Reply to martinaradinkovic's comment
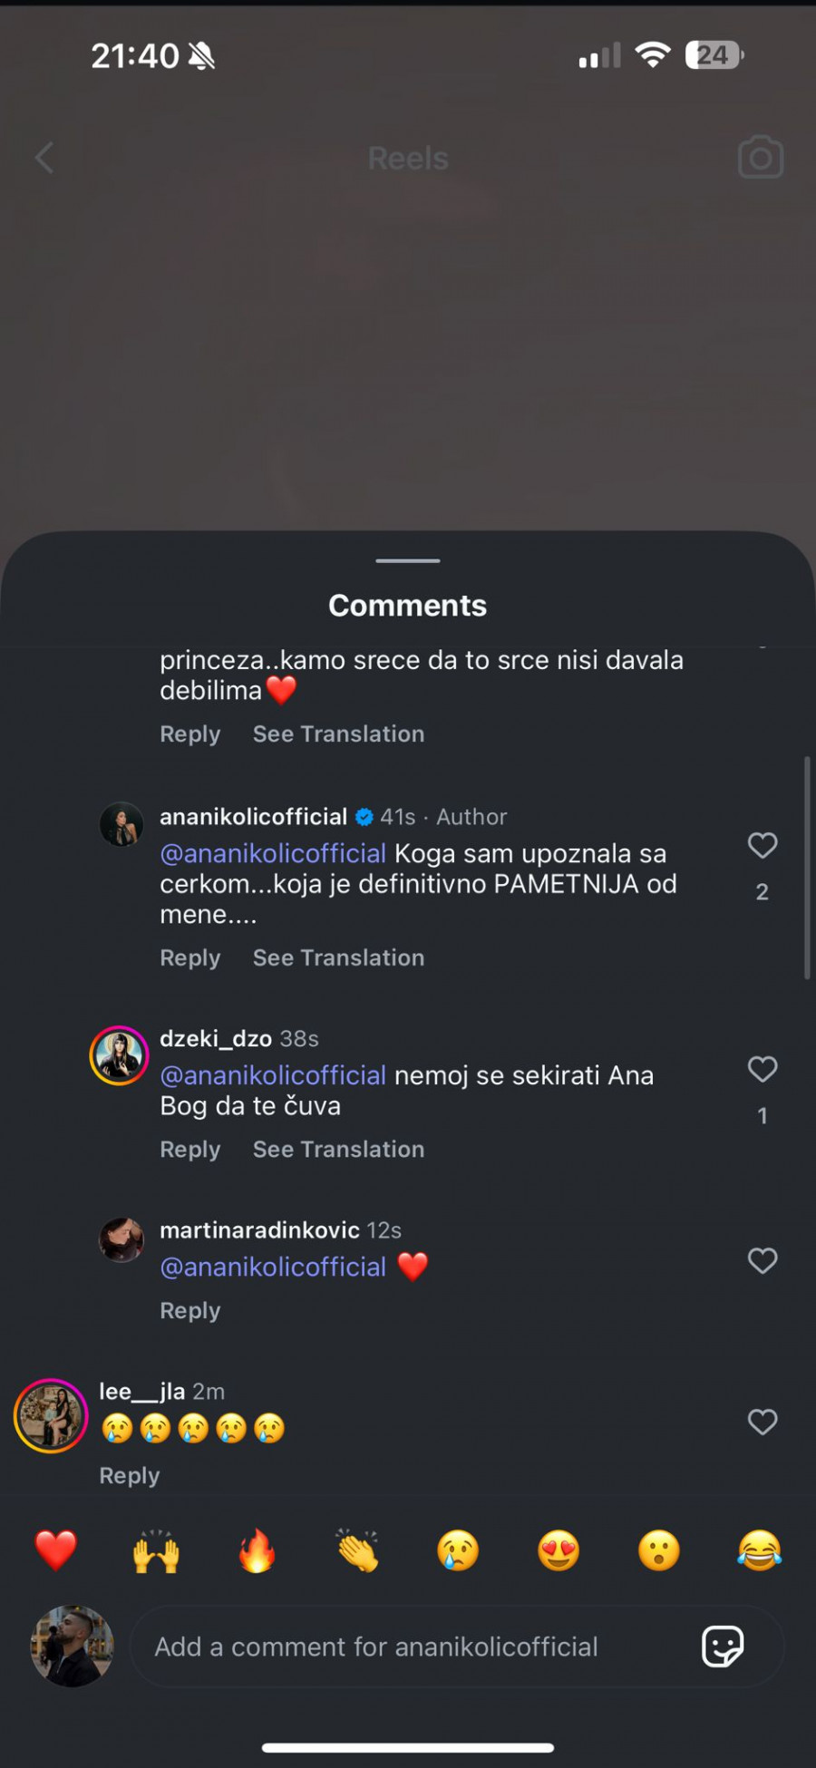 pos(189,1310)
